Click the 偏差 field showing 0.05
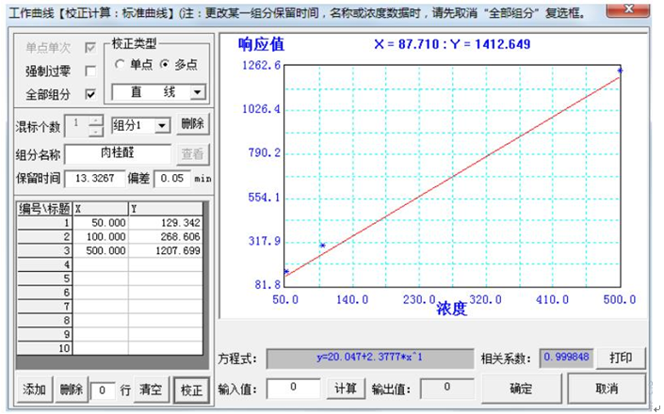Image resolution: width=664 pixels, height=414 pixels. pyautogui.click(x=174, y=178)
